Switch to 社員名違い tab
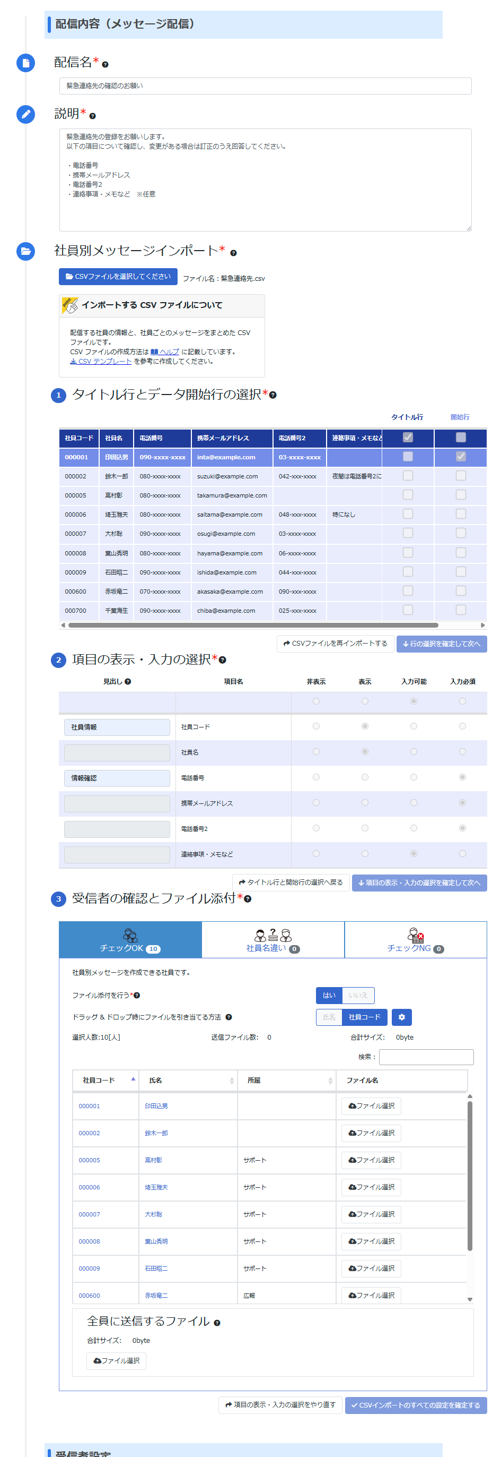 [x=273, y=939]
